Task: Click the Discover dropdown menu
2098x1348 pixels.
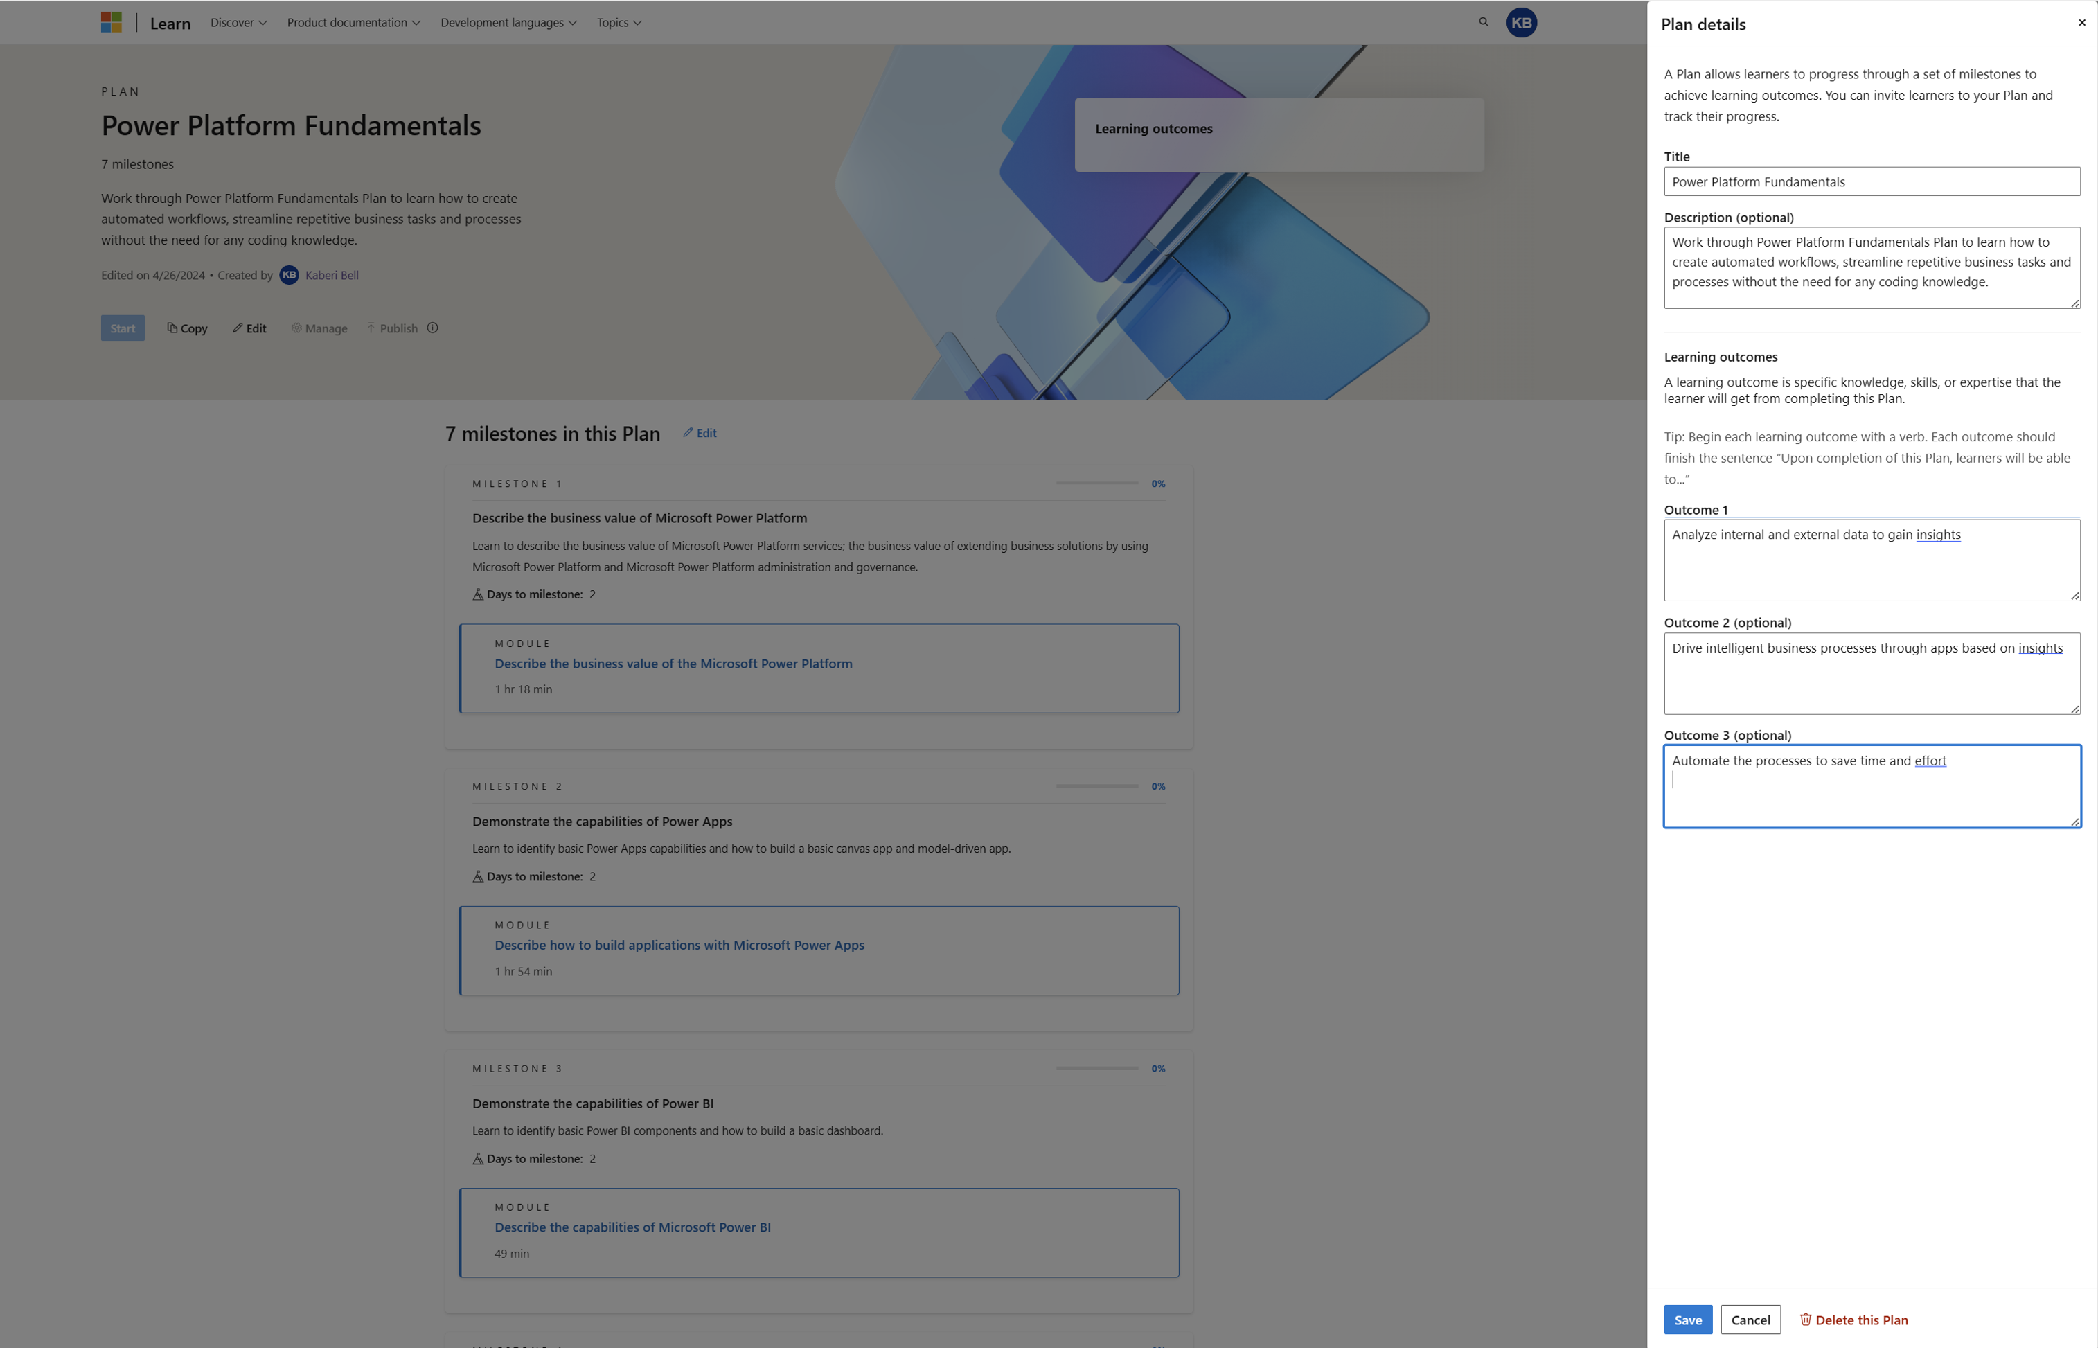Action: pyautogui.click(x=237, y=21)
